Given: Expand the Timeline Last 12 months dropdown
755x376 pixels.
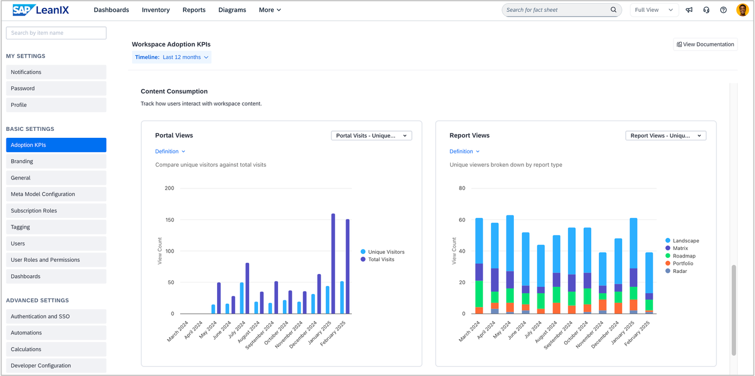Looking at the screenshot, I should tap(172, 57).
